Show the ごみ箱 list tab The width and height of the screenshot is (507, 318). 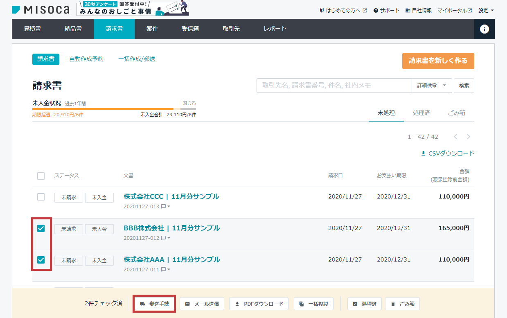tap(457, 113)
